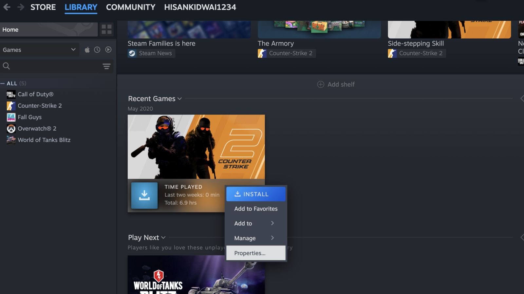Select the LIBRARY tab

[81, 7]
